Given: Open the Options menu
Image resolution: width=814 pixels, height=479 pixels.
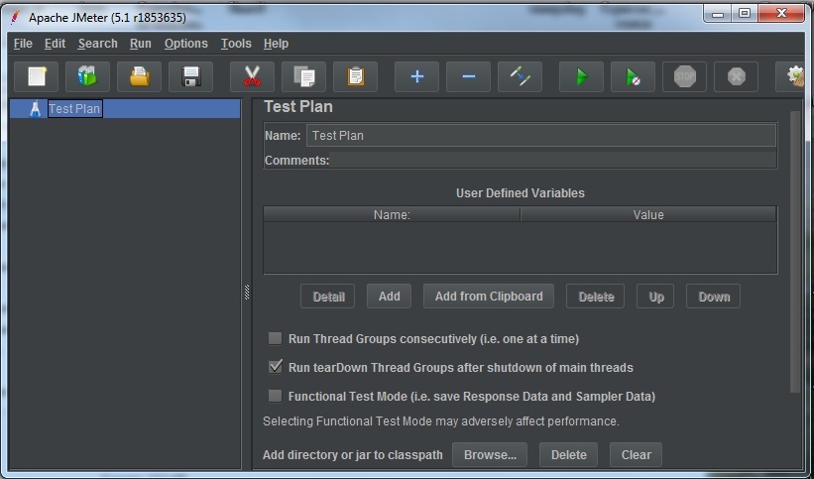Looking at the screenshot, I should point(185,44).
